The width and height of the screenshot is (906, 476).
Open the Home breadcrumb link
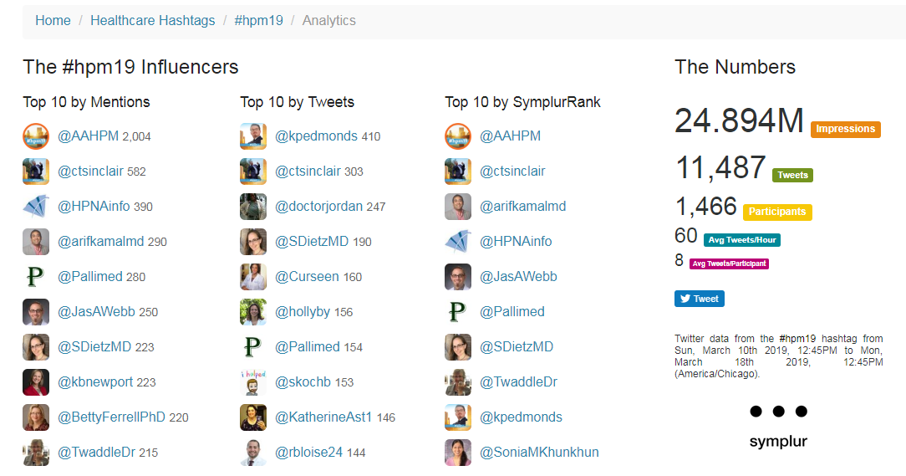[53, 20]
